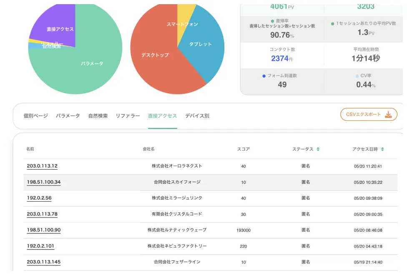Switch to the 自然検索 tab
Screen dimensions: 407x275
point(98,116)
